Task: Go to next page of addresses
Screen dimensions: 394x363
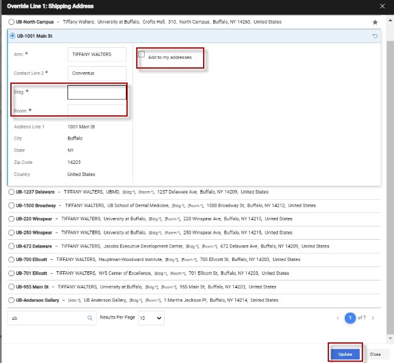Action: 373,317
